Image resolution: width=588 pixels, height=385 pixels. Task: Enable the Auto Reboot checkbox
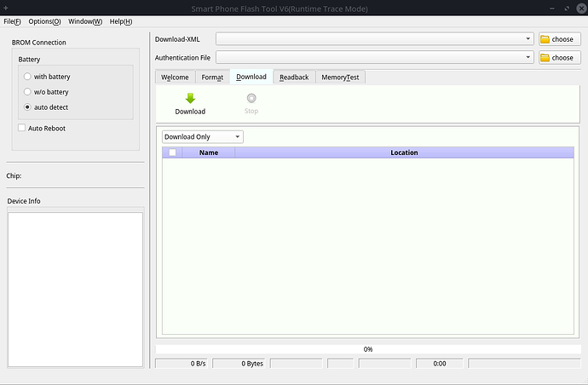(22, 128)
